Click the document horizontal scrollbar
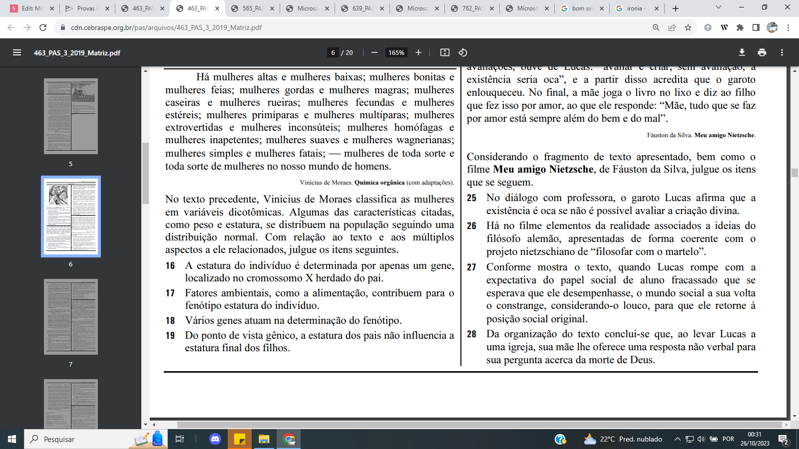 coord(479,425)
